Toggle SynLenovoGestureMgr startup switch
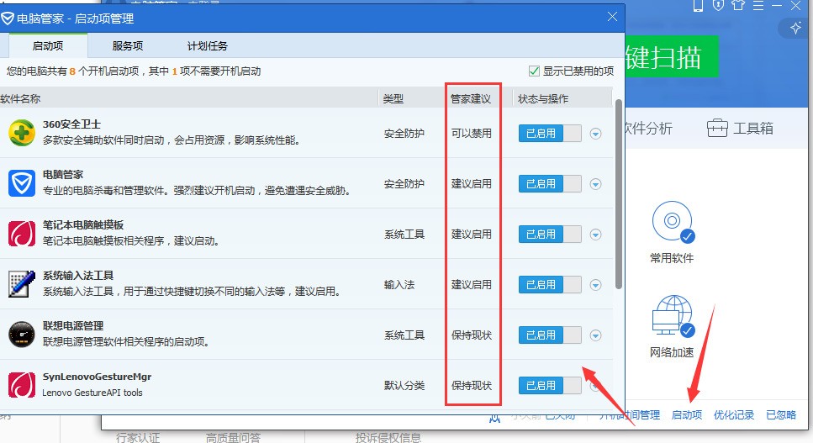The image size is (813, 443). pyautogui.click(x=550, y=385)
